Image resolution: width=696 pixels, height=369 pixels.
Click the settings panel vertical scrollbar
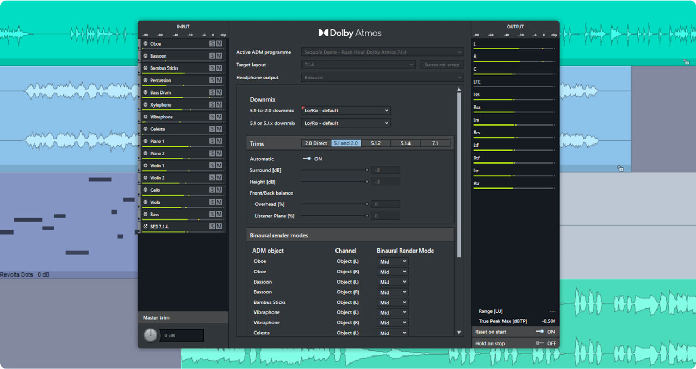tap(459, 174)
